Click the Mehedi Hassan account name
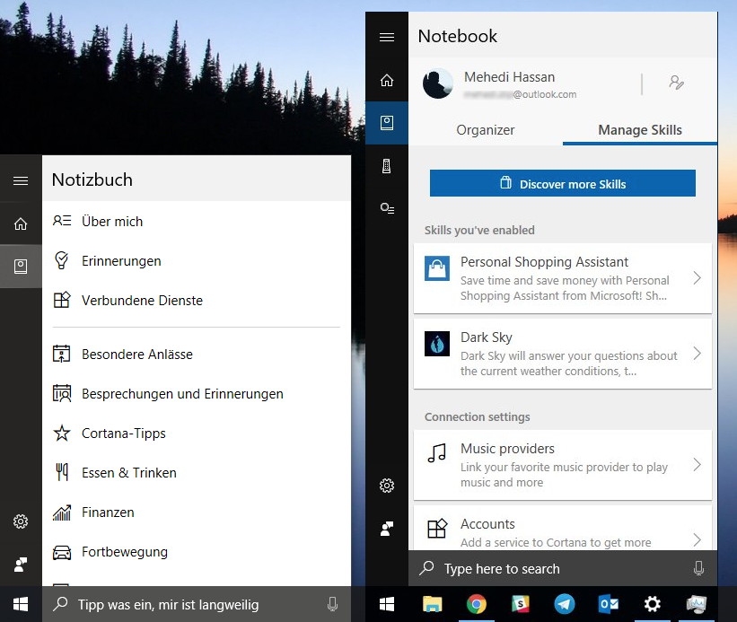The height and width of the screenshot is (622, 737). [509, 77]
